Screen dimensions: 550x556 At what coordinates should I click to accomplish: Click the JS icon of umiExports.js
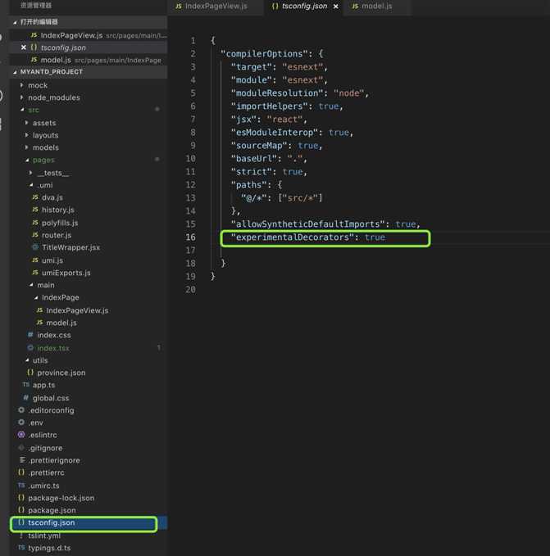pos(35,273)
